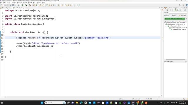
Task: Click the External Tools run icon
Action: pyautogui.click(x=30, y=5)
